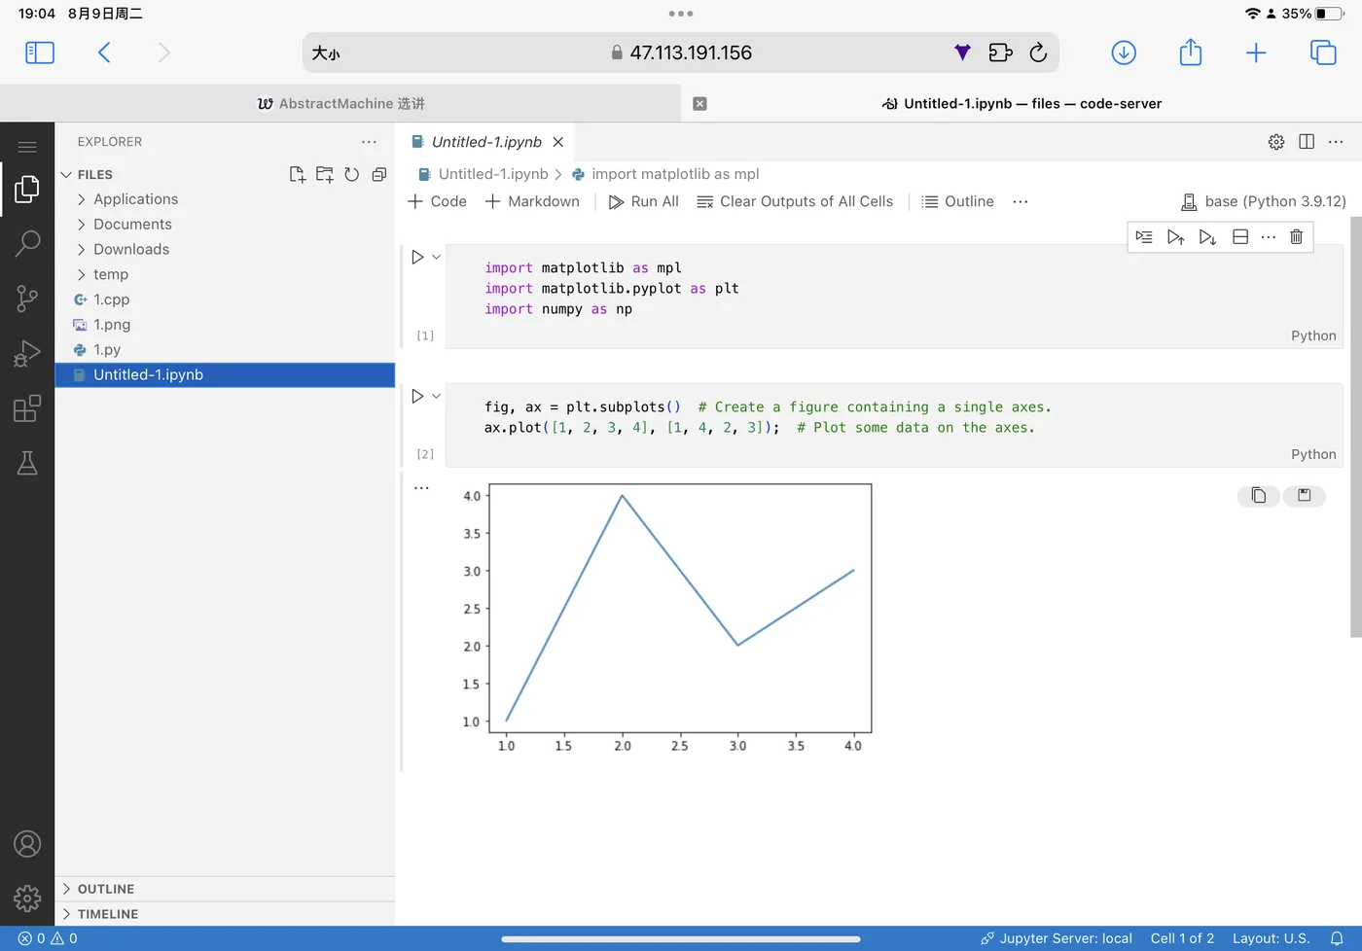Viewport: 1362px width, 951px height.
Task: Open run options dropdown for first cell
Action: click(x=436, y=257)
